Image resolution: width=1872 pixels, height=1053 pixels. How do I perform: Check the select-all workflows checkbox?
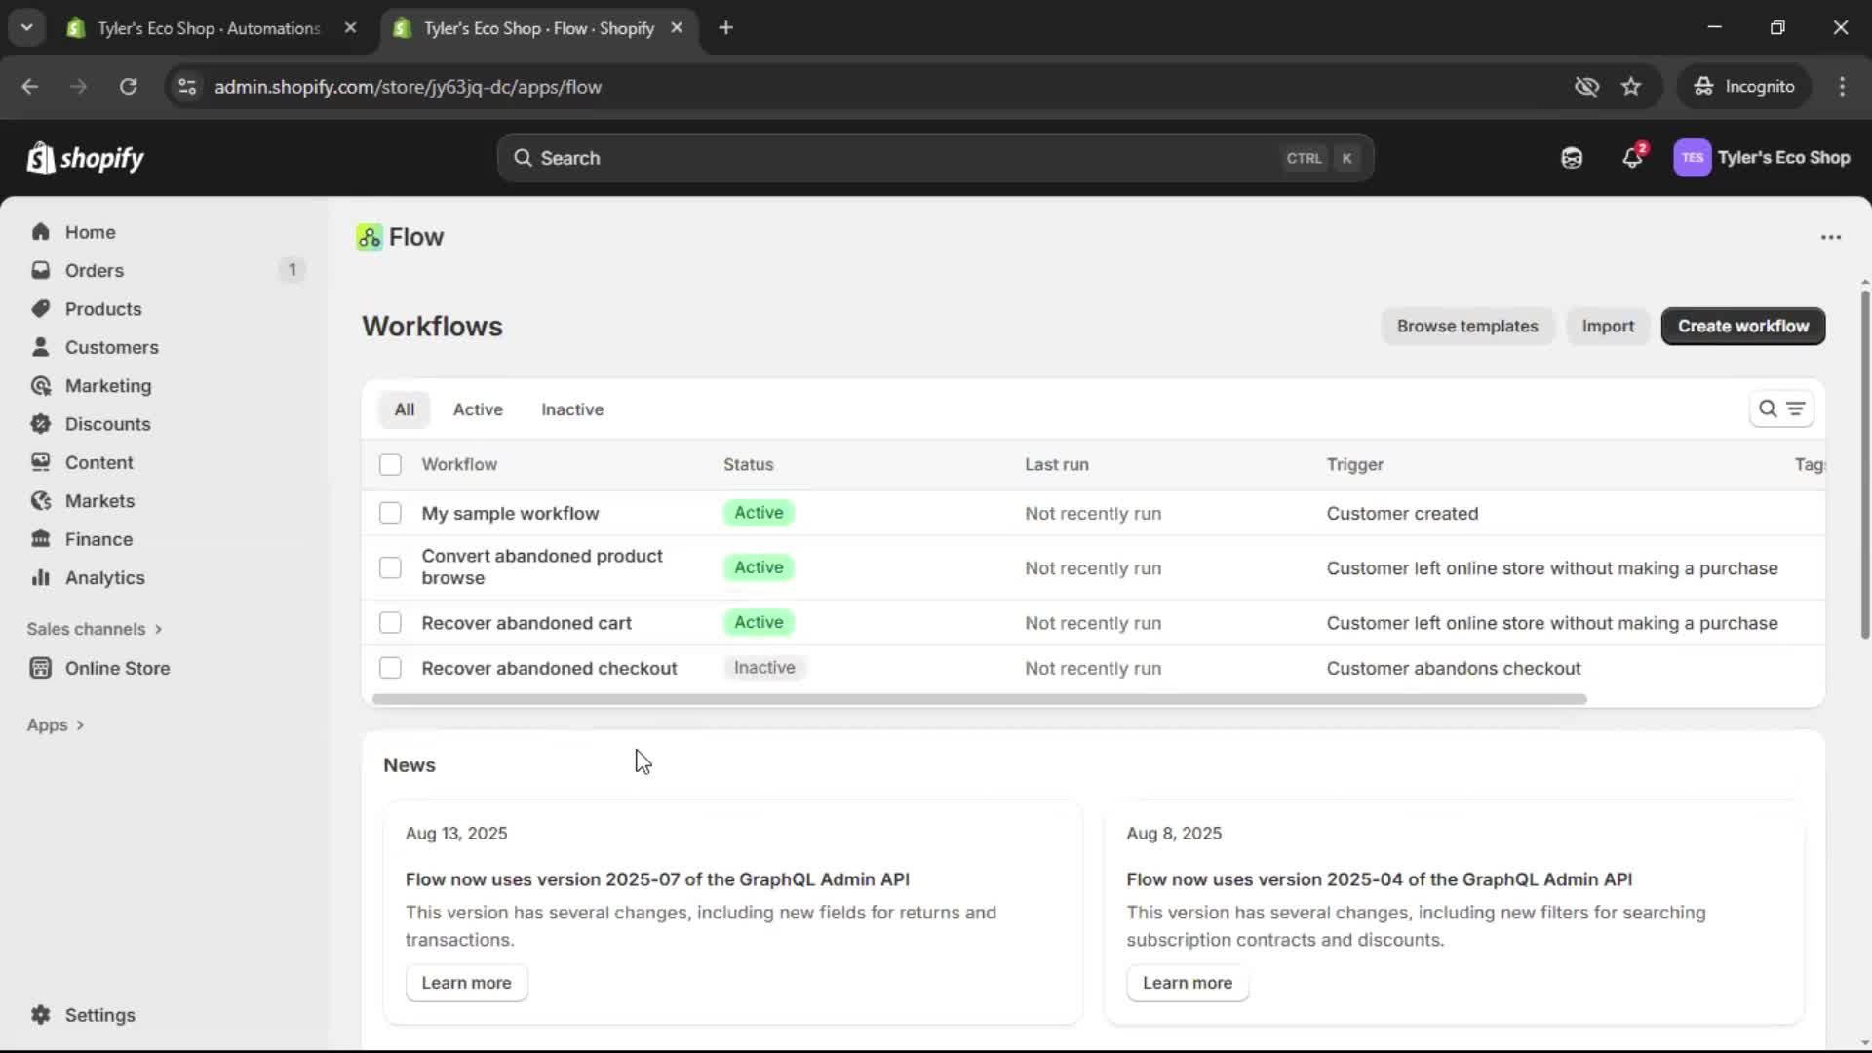click(390, 465)
